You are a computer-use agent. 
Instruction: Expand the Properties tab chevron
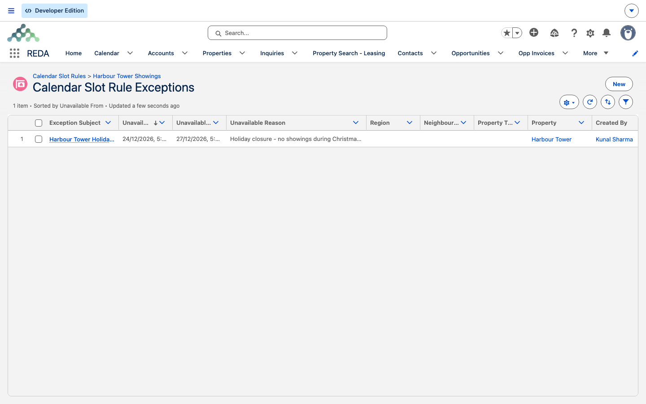point(242,53)
